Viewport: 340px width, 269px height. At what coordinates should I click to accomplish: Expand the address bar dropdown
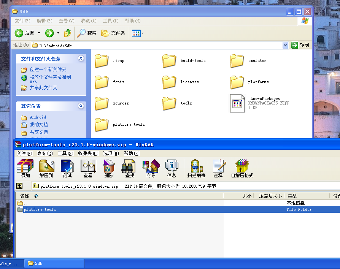tap(285, 45)
